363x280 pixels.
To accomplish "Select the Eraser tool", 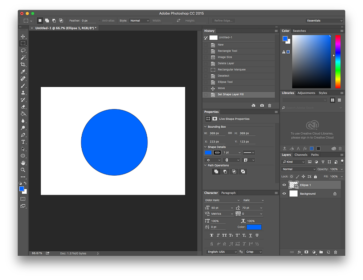I will (x=23, y=107).
